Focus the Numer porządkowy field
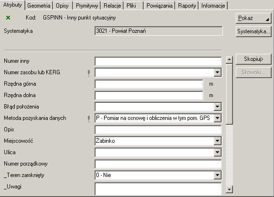274x197 pixels. tap(158, 164)
